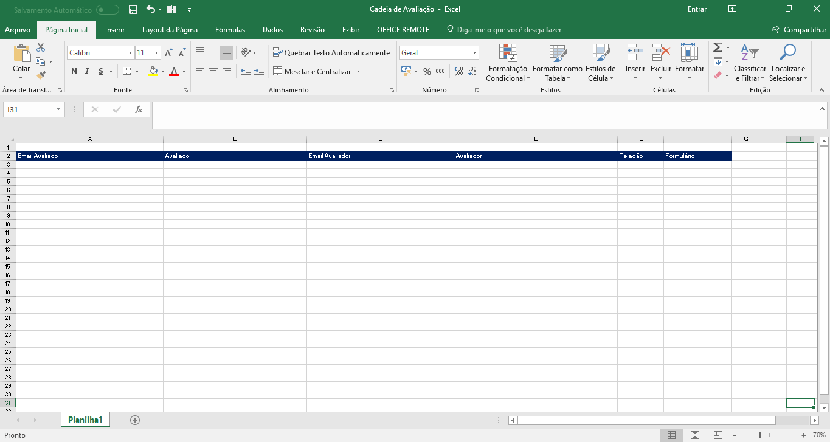Click the Insert Function fx icon

pos(139,109)
